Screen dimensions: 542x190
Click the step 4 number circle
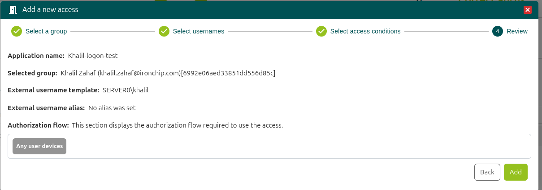tap(497, 31)
